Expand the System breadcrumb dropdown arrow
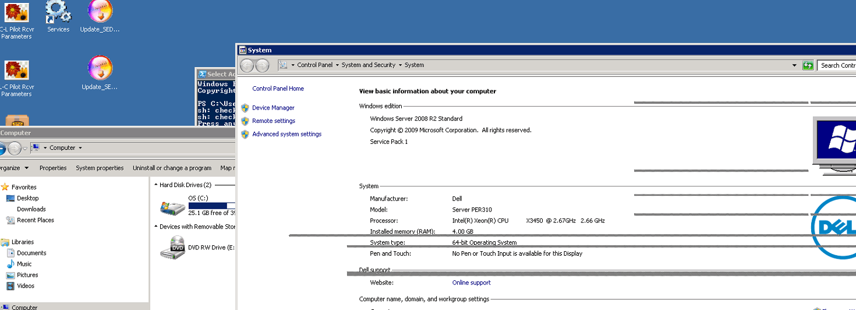 (x=292, y=65)
